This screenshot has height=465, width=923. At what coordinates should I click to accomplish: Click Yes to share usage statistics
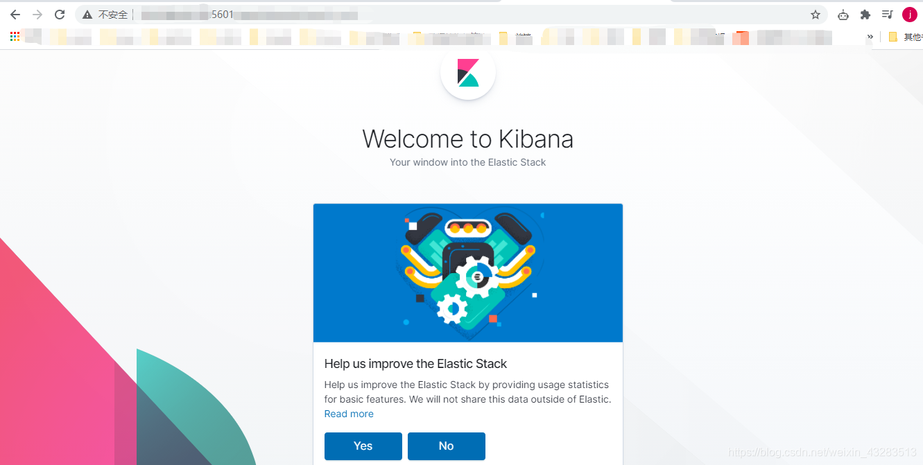[363, 446]
